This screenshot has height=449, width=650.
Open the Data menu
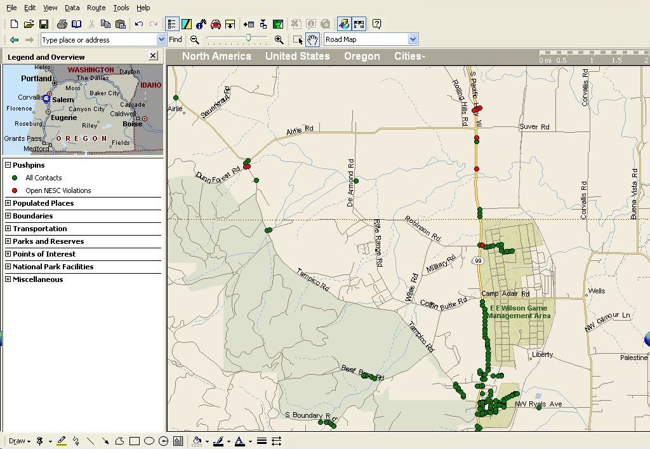click(72, 8)
